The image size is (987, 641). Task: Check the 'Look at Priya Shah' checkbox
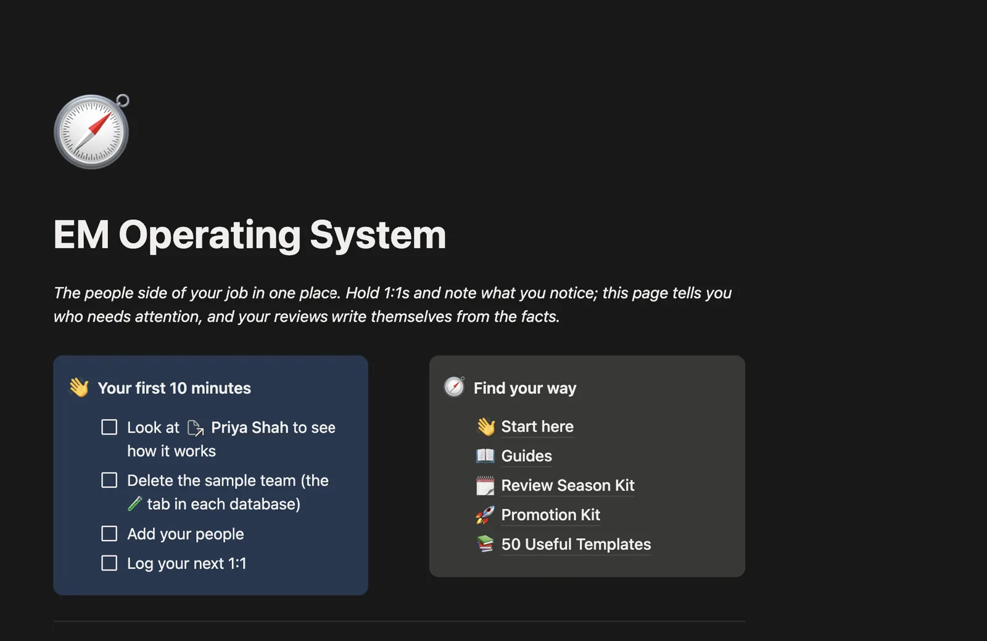tap(109, 427)
